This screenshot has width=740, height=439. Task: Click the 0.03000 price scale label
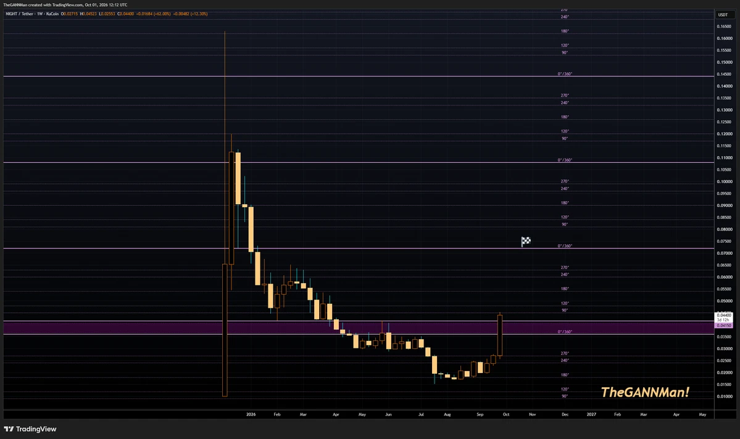pos(724,349)
